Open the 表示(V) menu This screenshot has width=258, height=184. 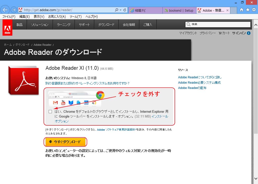point(38,16)
